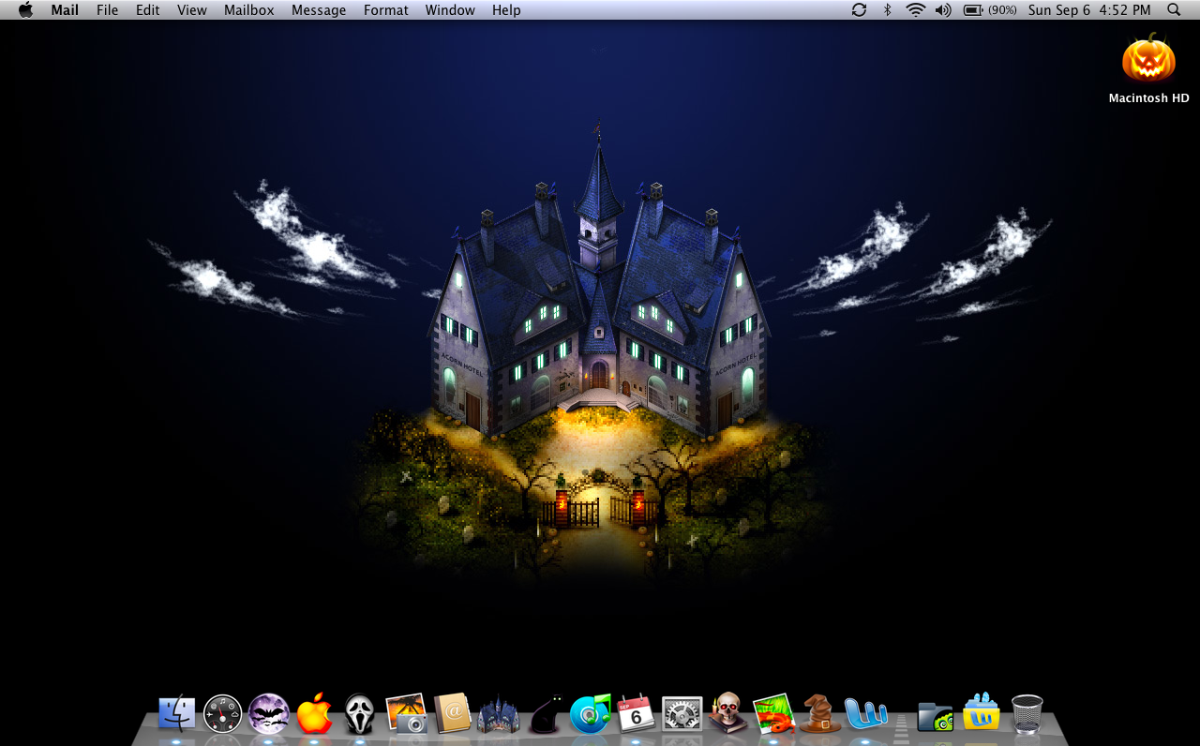
Task: Click the volume speaker menu bar icon
Action: tap(943, 10)
